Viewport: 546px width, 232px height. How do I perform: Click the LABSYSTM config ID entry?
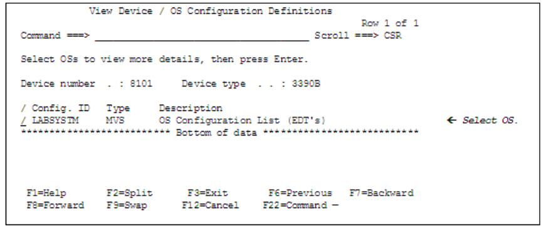[x=56, y=120]
